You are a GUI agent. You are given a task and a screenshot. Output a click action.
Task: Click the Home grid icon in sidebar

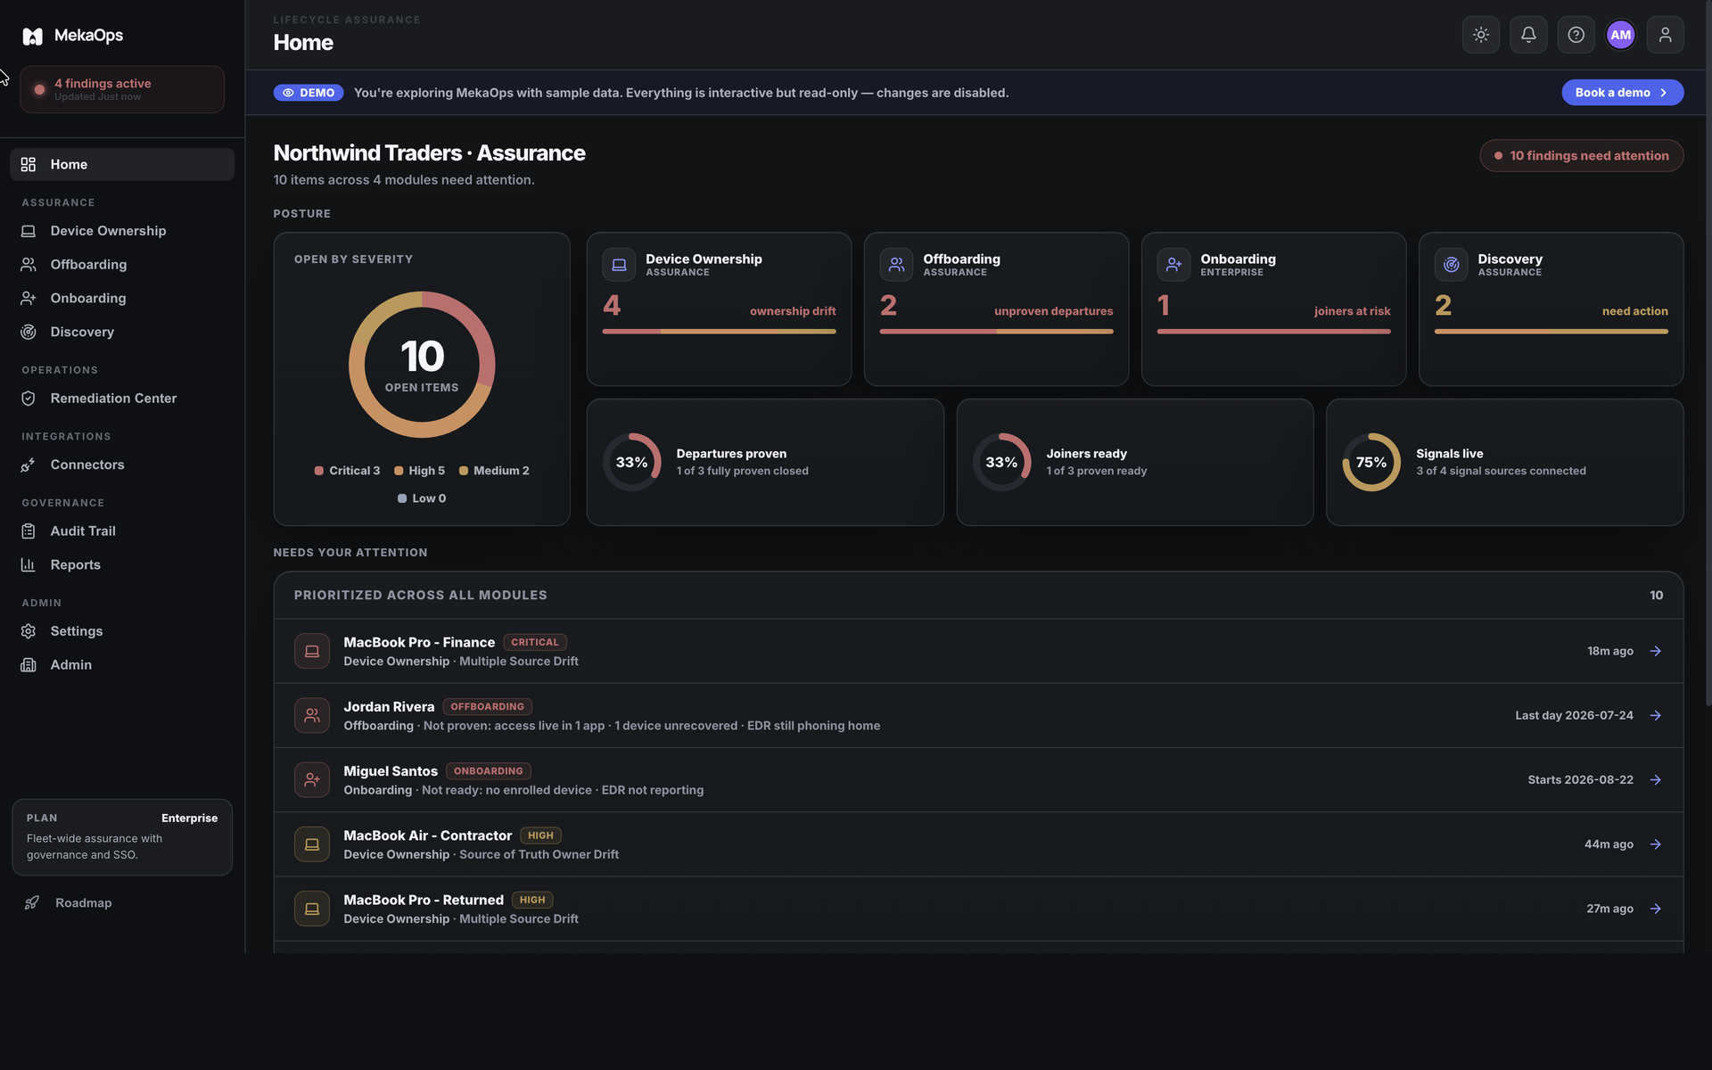click(x=29, y=164)
